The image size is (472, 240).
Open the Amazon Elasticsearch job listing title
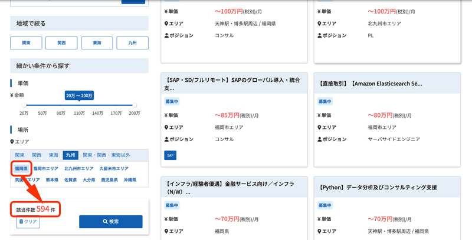[x=370, y=84]
